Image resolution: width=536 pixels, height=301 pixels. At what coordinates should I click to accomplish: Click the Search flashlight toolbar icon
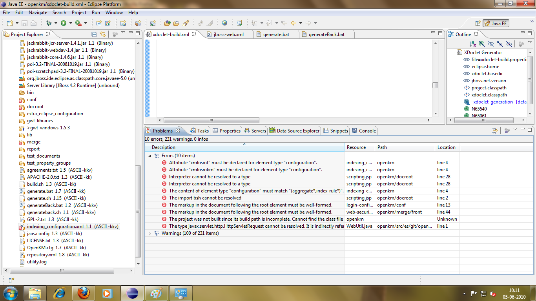coord(186,23)
